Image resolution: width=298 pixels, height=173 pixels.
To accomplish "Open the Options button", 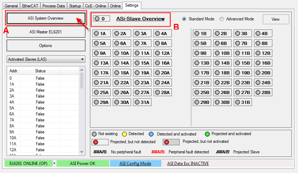I will (46, 46).
